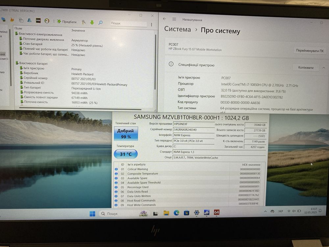
Task: Click the Загальний час value 4207 годин
Action: click(256, 147)
